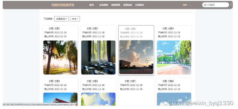Click the 输入关键词 search field
The width and height of the screenshot is (238, 109).
[215, 5]
